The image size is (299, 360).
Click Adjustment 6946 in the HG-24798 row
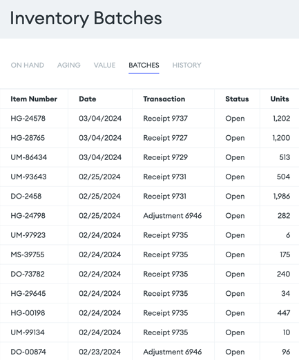(173, 216)
